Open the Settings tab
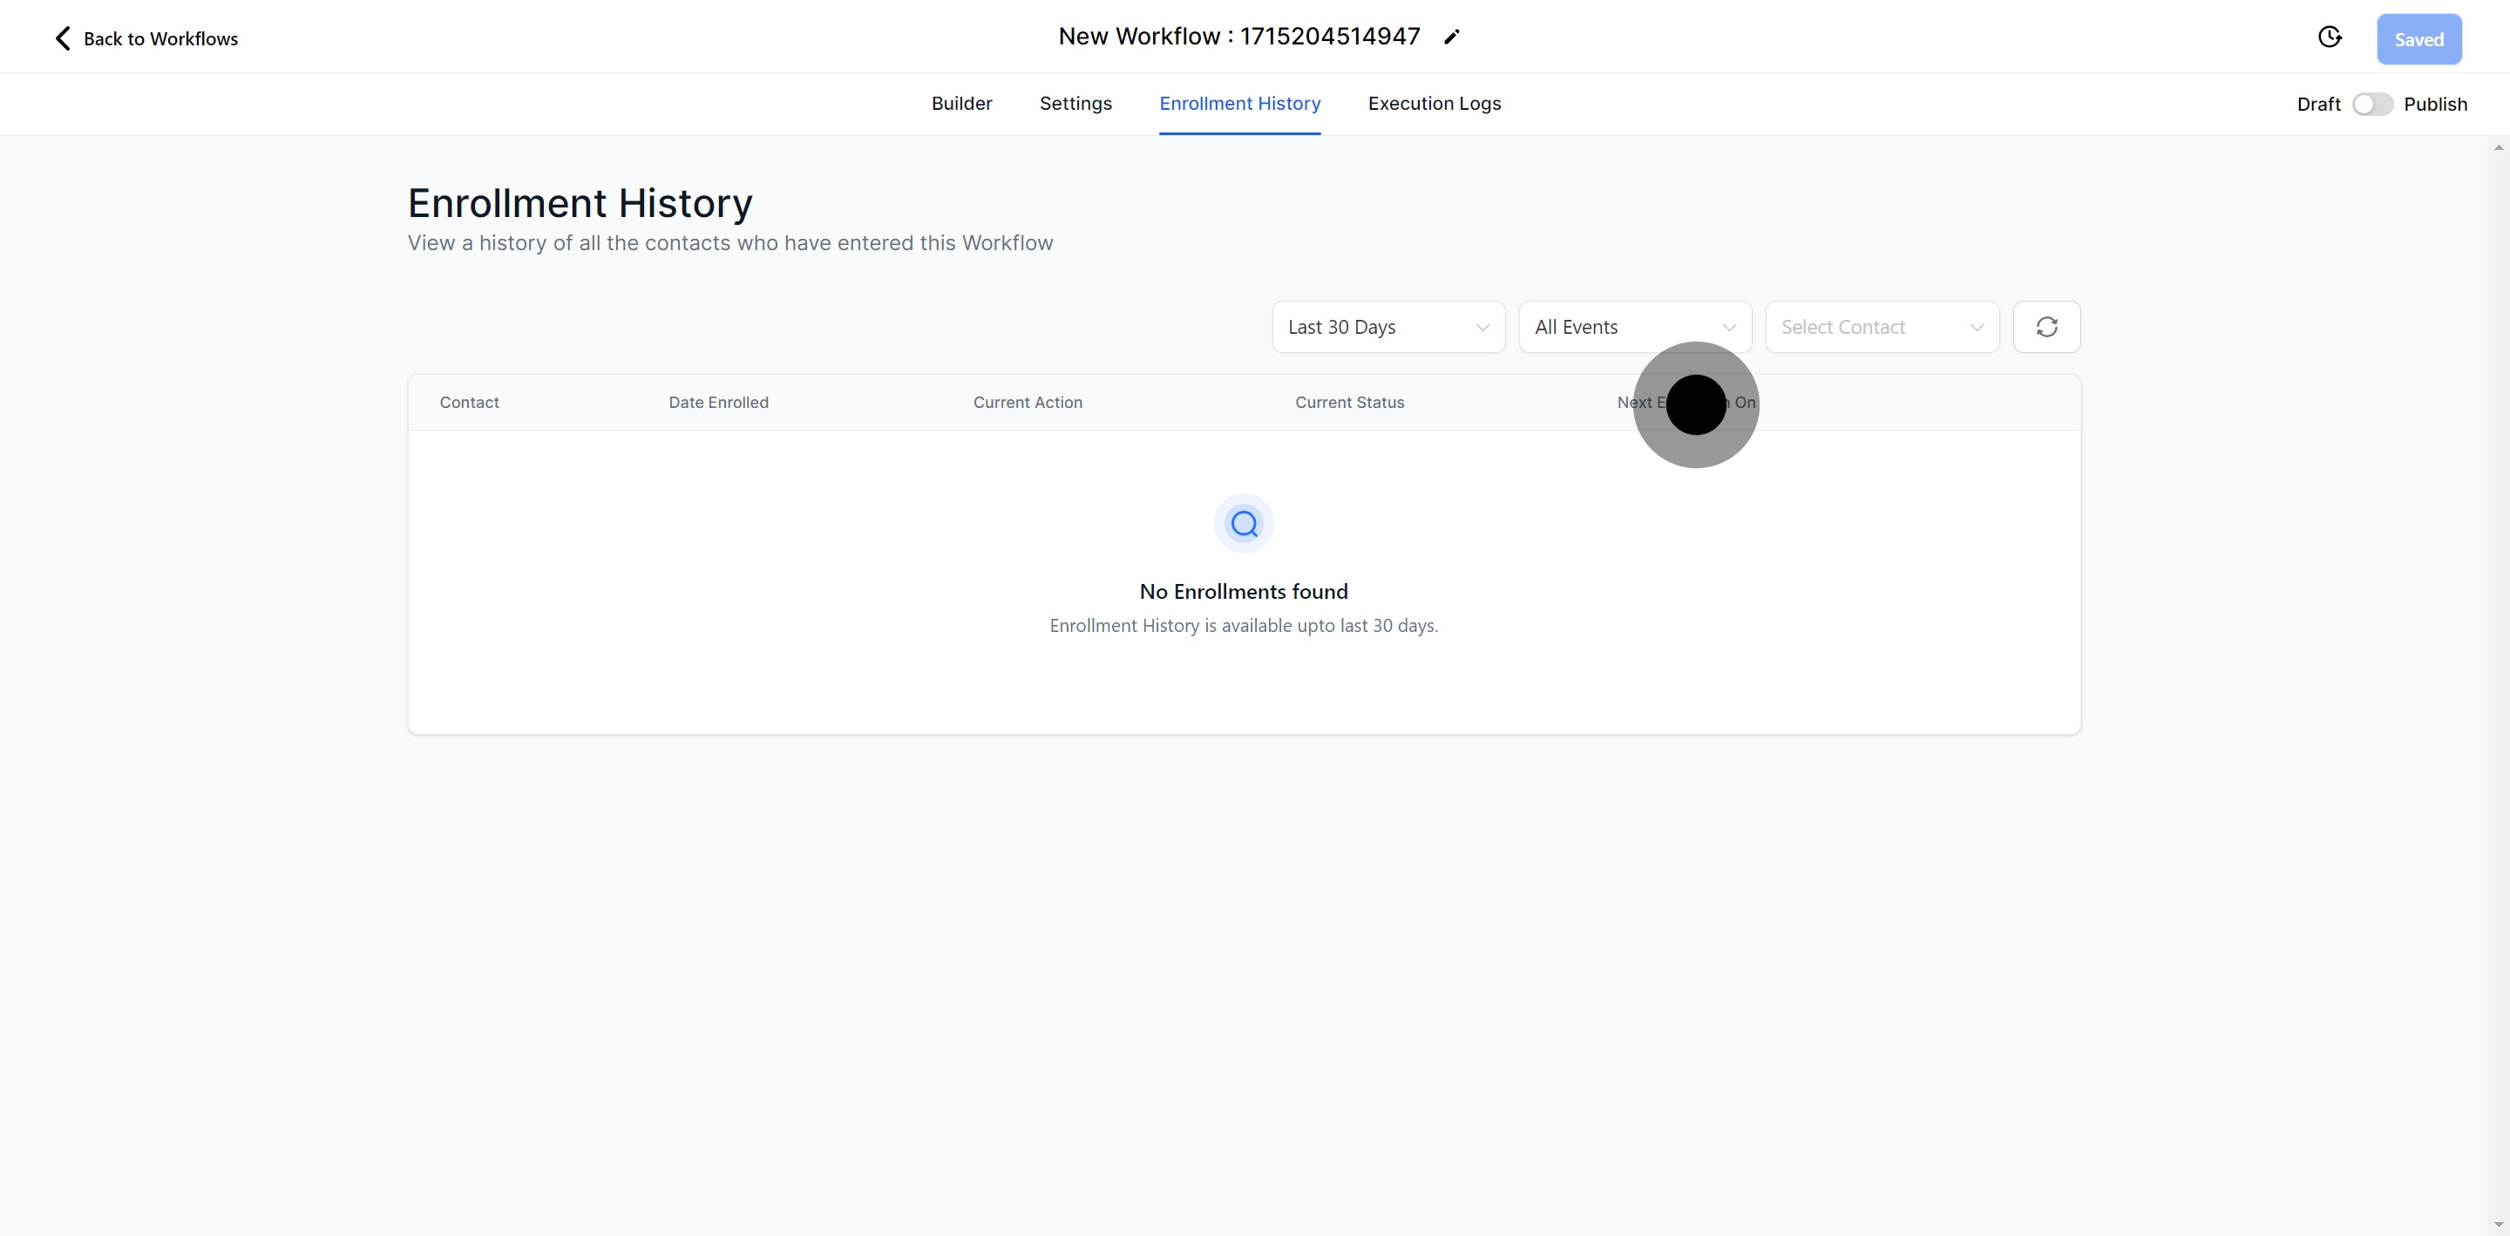2510x1236 pixels. (1075, 104)
